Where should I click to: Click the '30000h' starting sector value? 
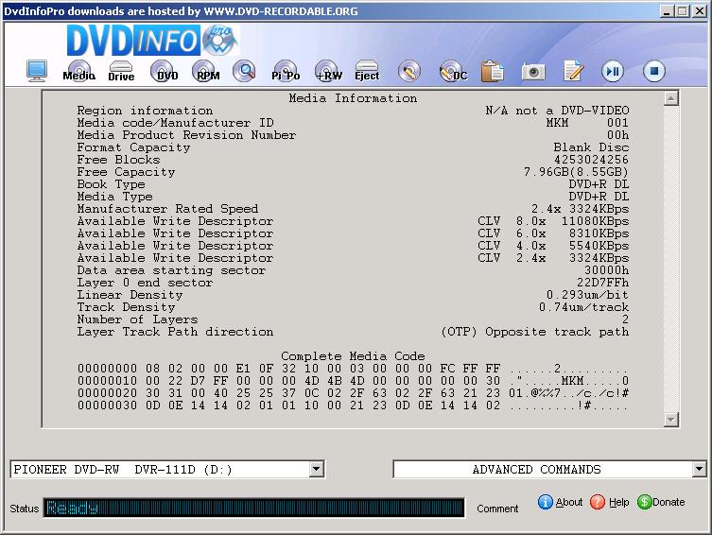coord(607,270)
